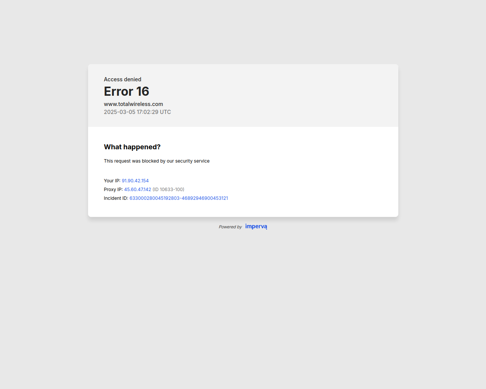This screenshot has width=486, height=389.
Task: Click the What happened? heading
Action: [132, 147]
